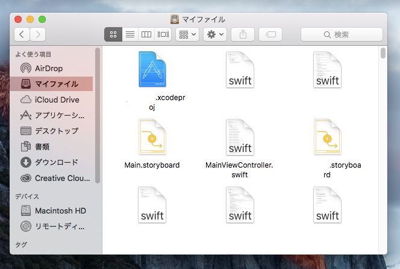This screenshot has width=400, height=269.
Task: Switch to list view
Action: click(130, 34)
